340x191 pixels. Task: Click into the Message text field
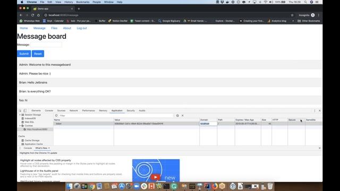pyautogui.click(x=46, y=45)
